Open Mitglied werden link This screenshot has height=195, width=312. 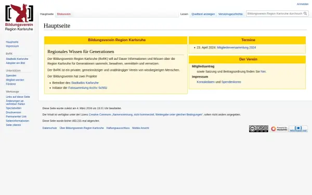(15, 80)
